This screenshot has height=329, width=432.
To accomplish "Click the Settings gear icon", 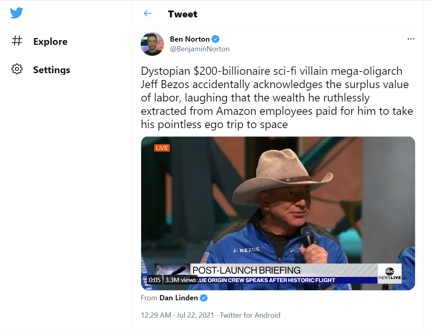I will [x=17, y=70].
